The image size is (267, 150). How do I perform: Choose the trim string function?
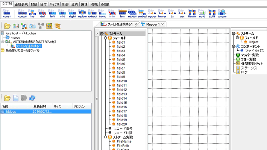(112, 14)
